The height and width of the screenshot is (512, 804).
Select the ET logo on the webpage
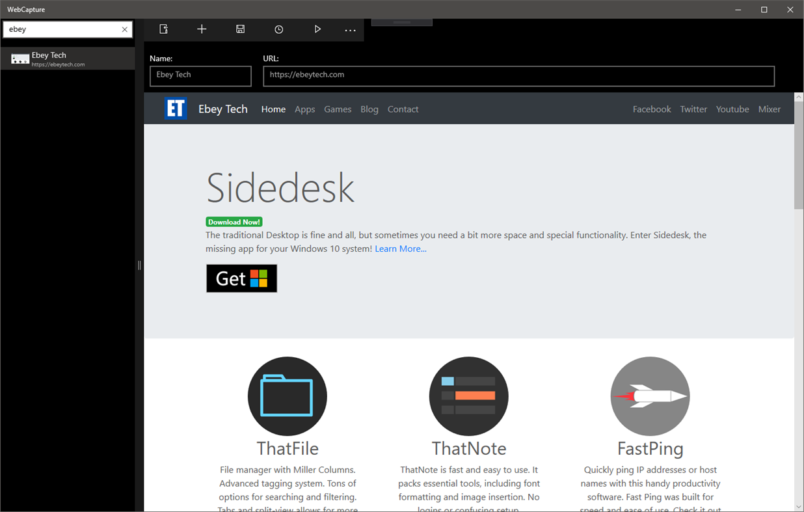click(176, 108)
